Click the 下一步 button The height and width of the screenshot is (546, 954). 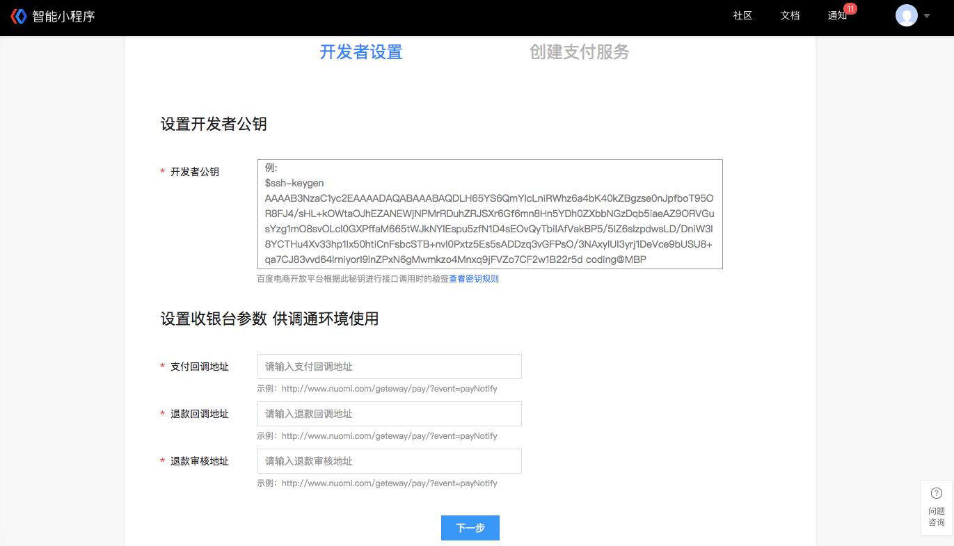point(470,528)
